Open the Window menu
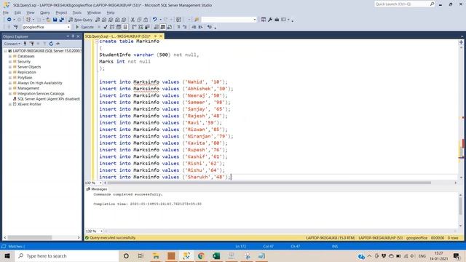The width and height of the screenshot is (466, 262). click(94, 12)
